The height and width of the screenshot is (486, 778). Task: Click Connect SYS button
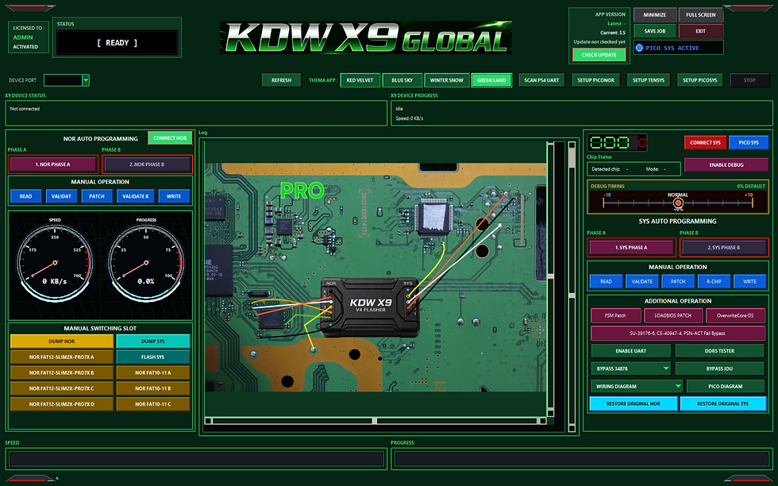(x=705, y=142)
